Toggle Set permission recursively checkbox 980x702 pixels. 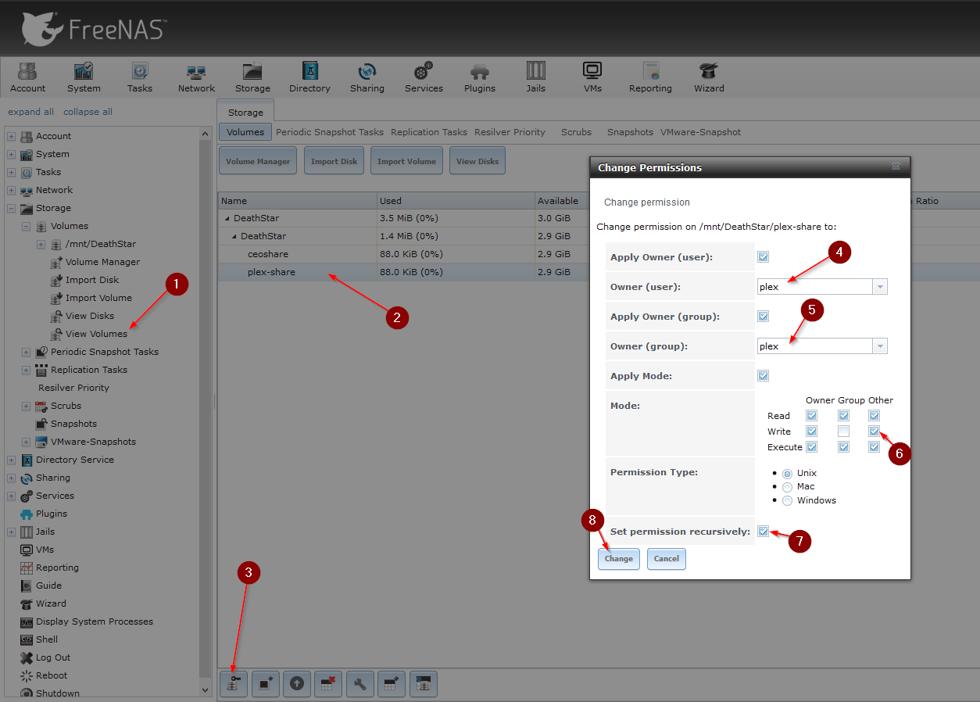pos(763,532)
